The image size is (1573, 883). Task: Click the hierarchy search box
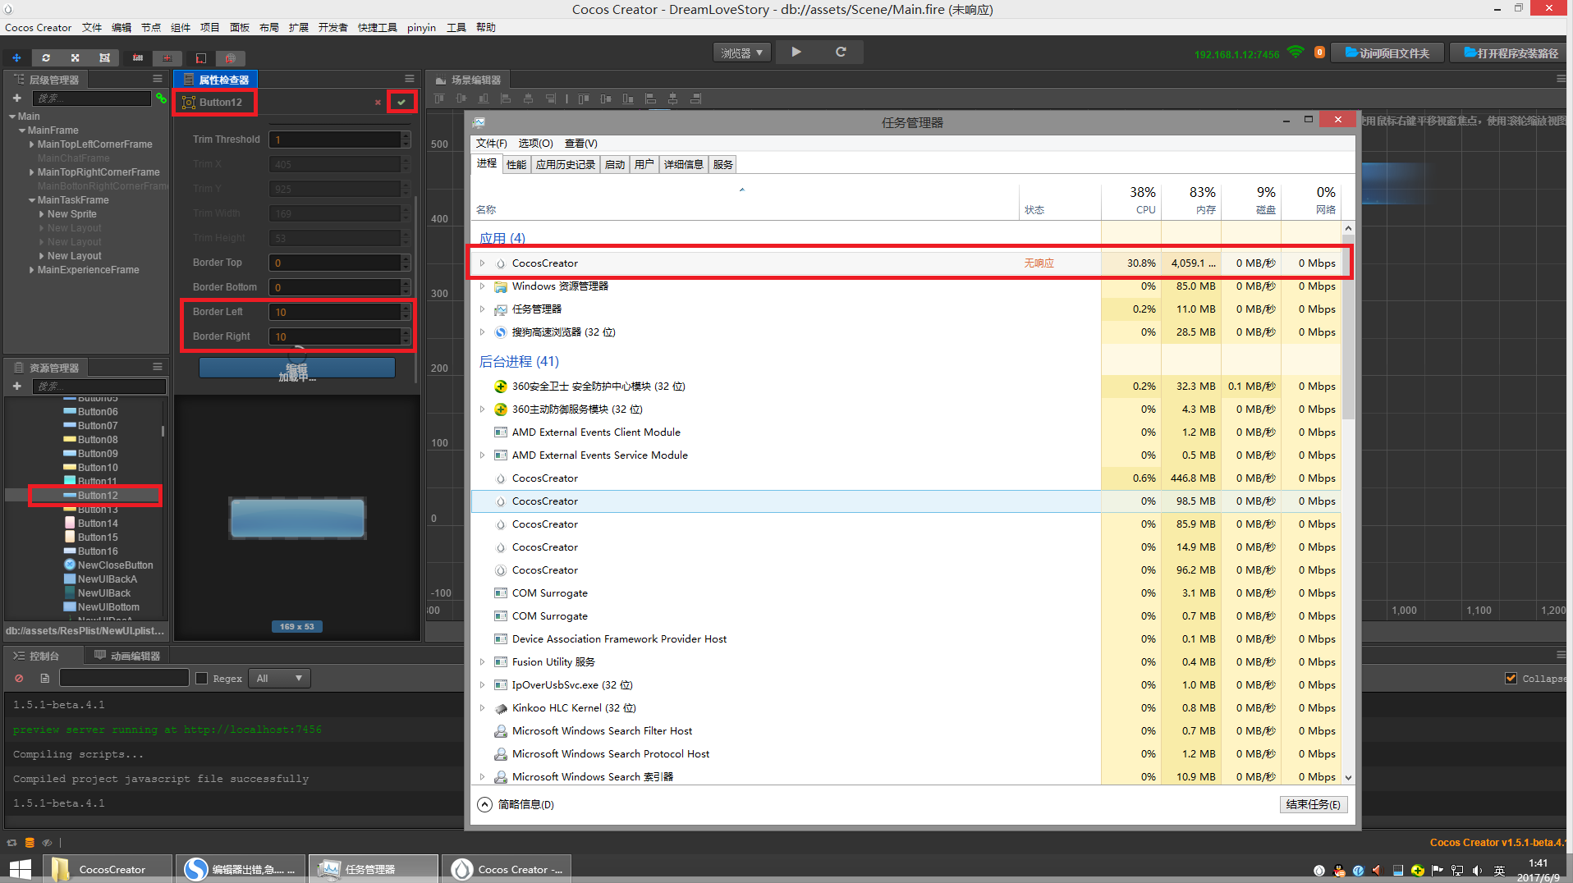coord(92,98)
